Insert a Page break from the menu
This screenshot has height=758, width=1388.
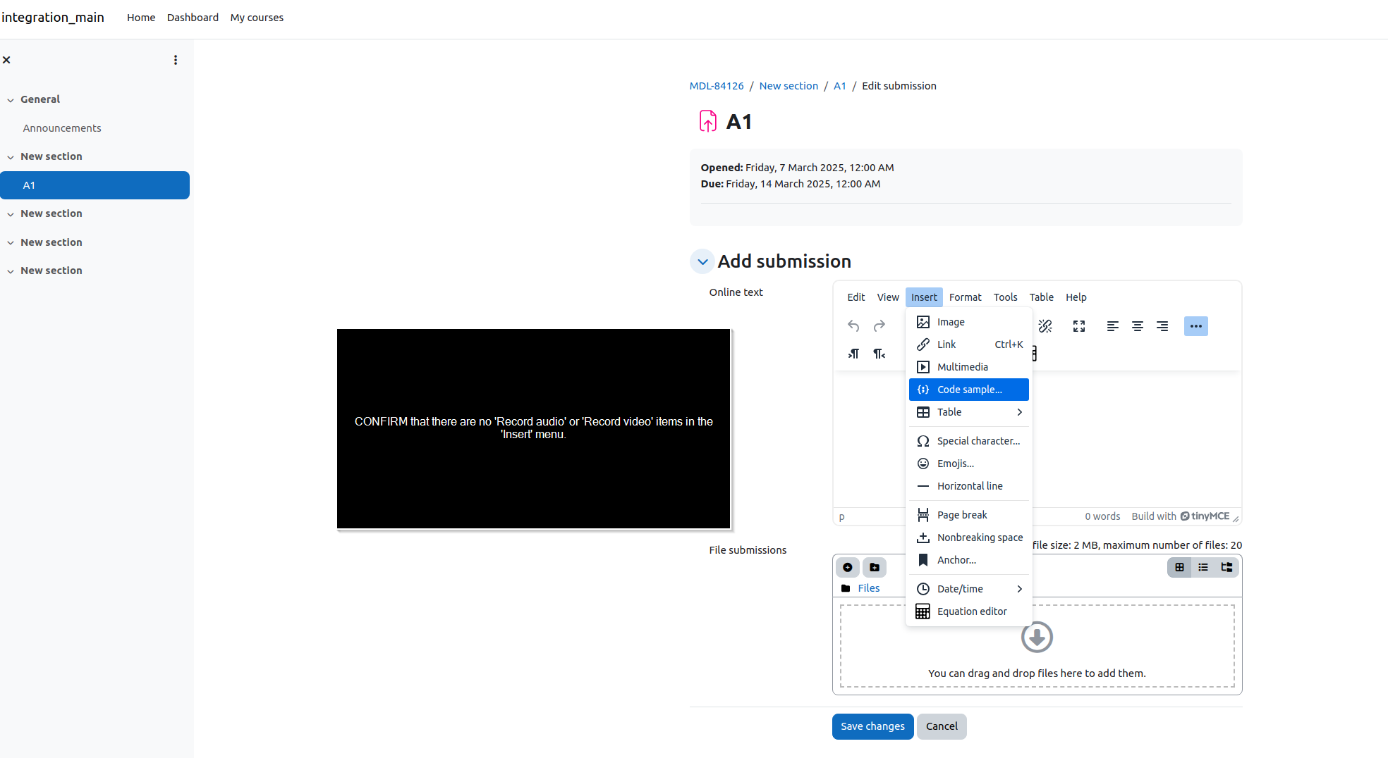[969, 515]
